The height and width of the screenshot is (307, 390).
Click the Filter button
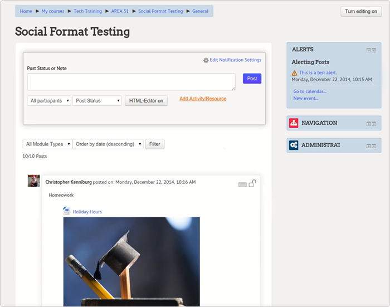coord(155,144)
